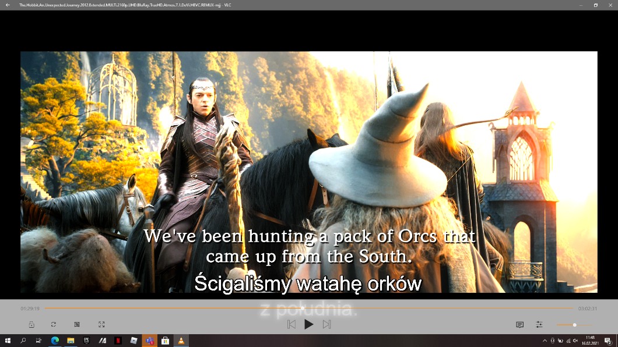This screenshot has width=618, height=347.
Task: Open Netflix from the taskbar
Action: click(118, 341)
